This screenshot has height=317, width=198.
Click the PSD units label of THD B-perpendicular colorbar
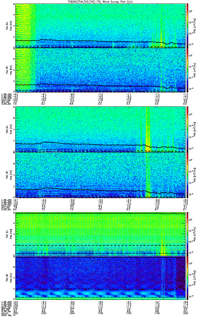195,129
